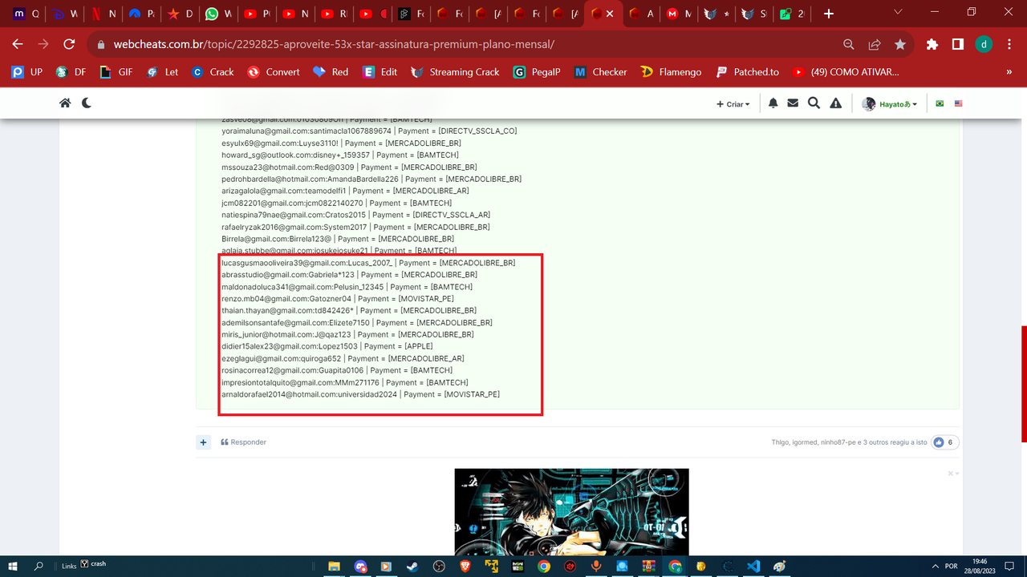The width and height of the screenshot is (1027, 577).
Task: Open the '(49) COMO ATIVAR...' YouTube bookmark
Action: [x=846, y=72]
